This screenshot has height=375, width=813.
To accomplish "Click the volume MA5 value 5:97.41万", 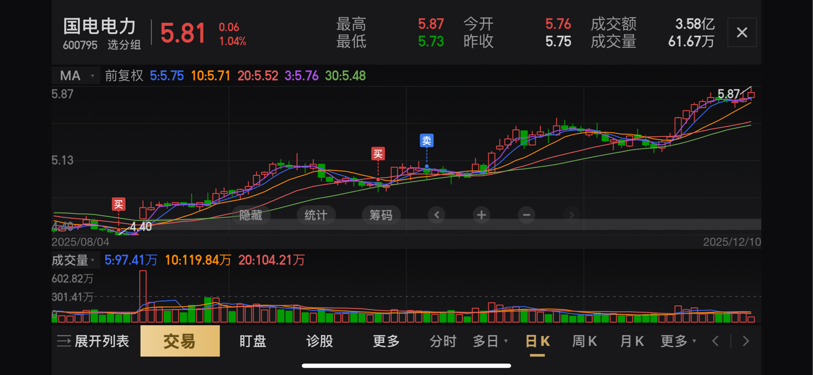I will 131,260.
